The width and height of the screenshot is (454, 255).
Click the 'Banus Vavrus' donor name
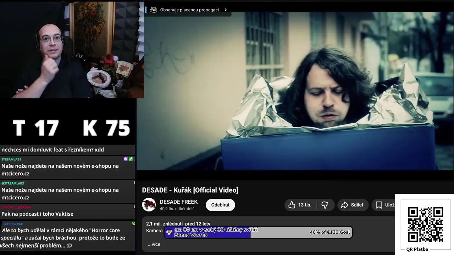point(190,235)
